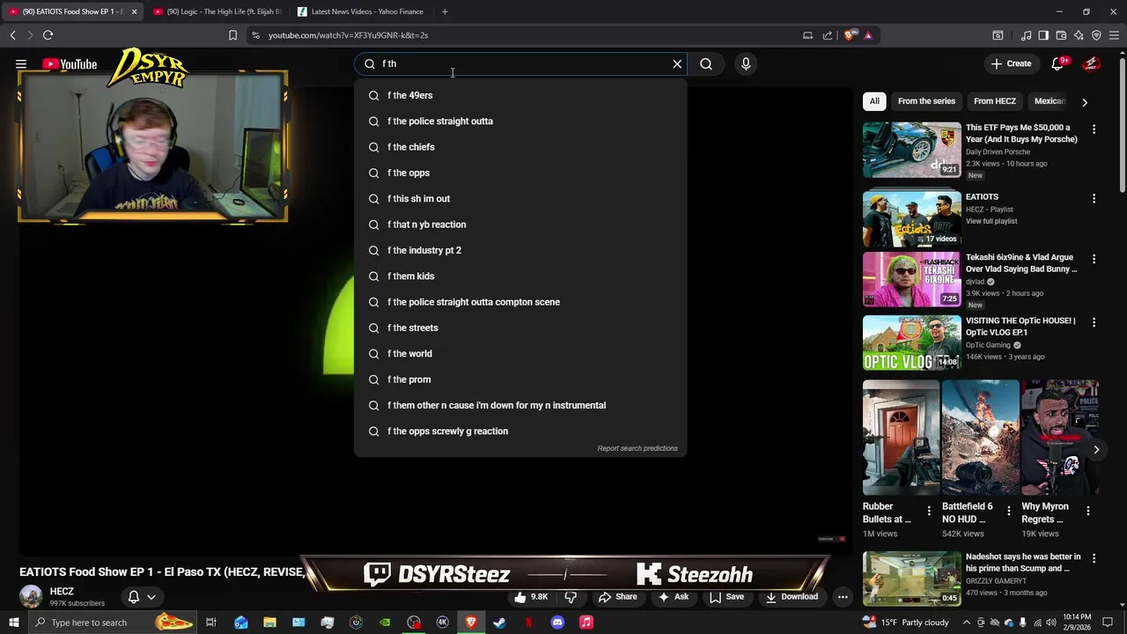Switch to the Yahoo Finance news tab
The image size is (1127, 634).
[x=362, y=11]
